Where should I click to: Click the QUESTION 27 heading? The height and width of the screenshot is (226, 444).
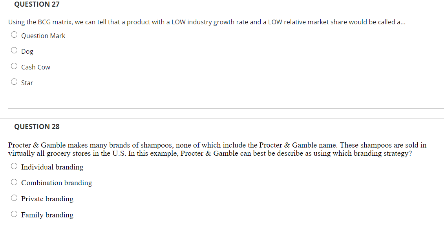click(37, 4)
